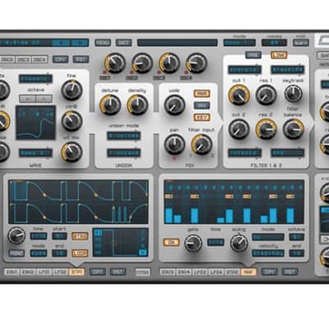Toggle the OSC4 mute LED
The image size is (329, 329).
[186, 72]
